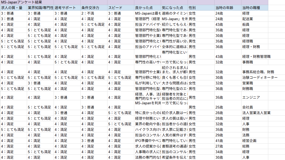
Task: Select the 性別 column header
Action: tap(201, 8)
